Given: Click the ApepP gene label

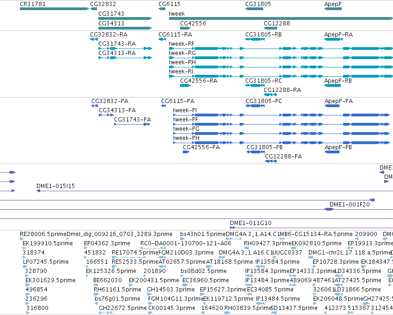Looking at the screenshot, I should [333, 4].
